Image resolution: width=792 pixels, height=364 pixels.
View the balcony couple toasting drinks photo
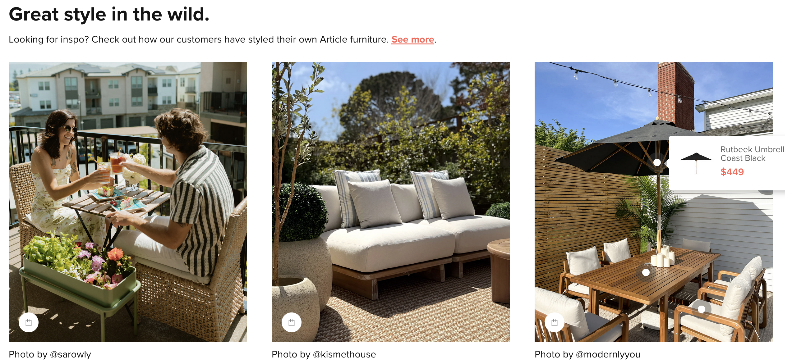(x=128, y=202)
